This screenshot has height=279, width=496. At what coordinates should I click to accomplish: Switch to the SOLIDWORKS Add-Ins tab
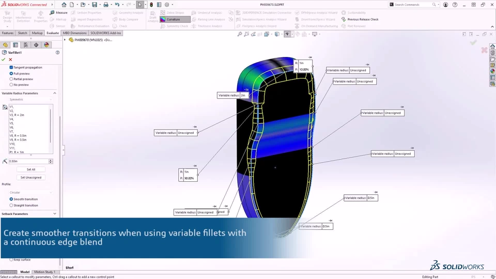coord(105,33)
